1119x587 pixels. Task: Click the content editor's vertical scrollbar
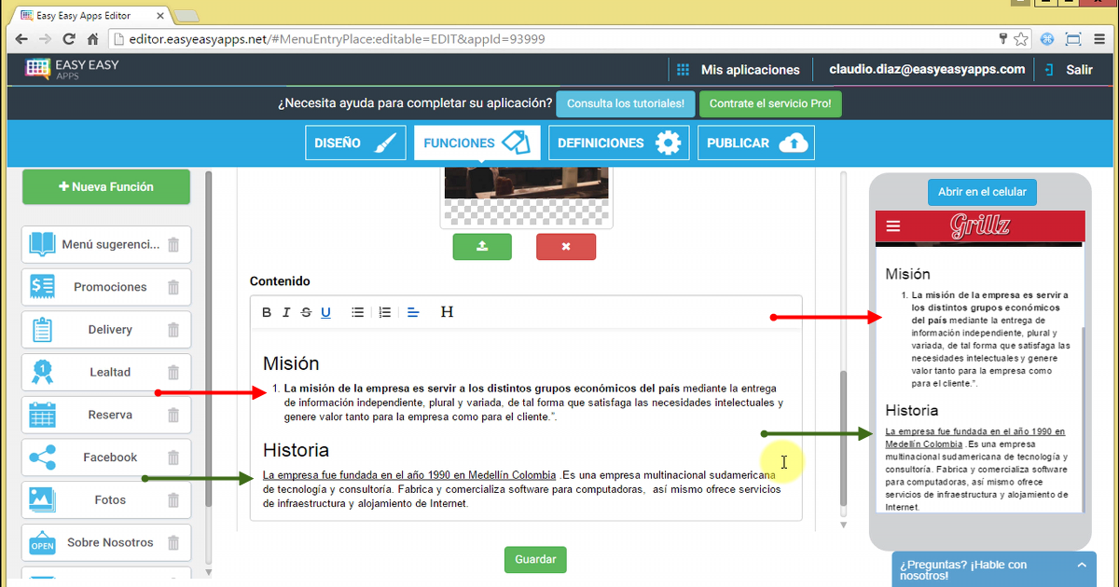[844, 438]
